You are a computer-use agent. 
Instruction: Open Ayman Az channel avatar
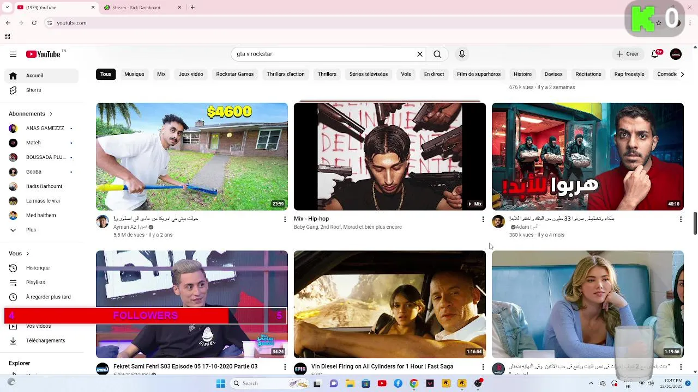coord(103,221)
